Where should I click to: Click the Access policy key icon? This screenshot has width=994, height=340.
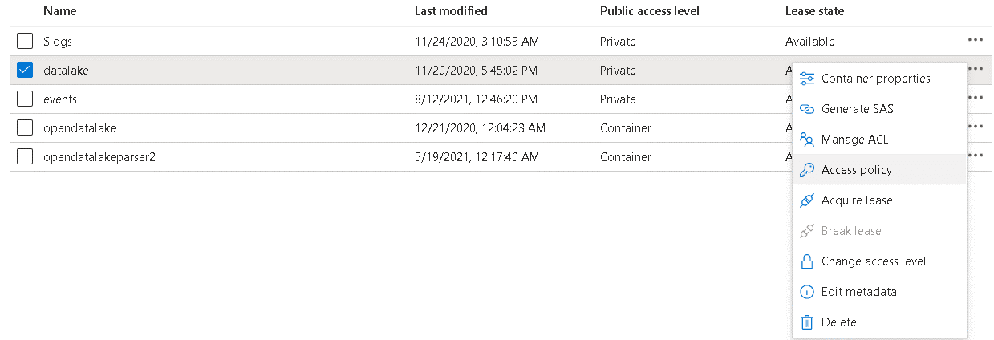(x=807, y=170)
